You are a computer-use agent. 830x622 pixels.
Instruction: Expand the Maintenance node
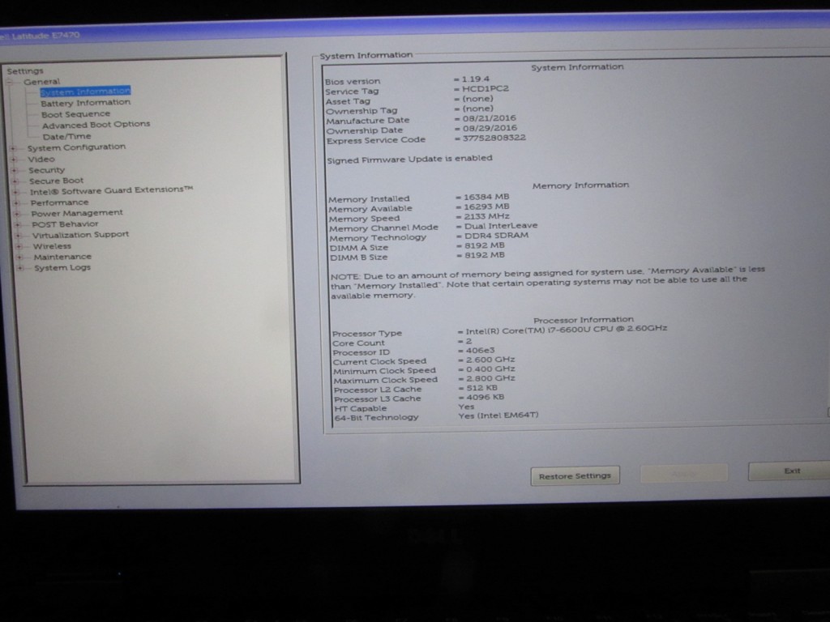click(19, 257)
